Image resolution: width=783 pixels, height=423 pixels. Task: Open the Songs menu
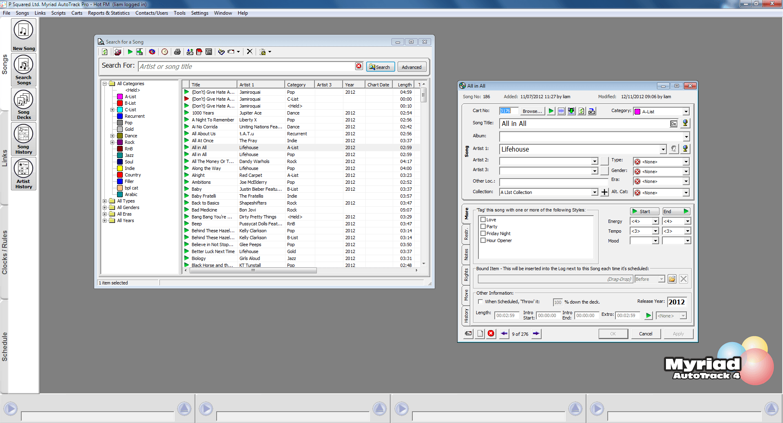pyautogui.click(x=22, y=13)
